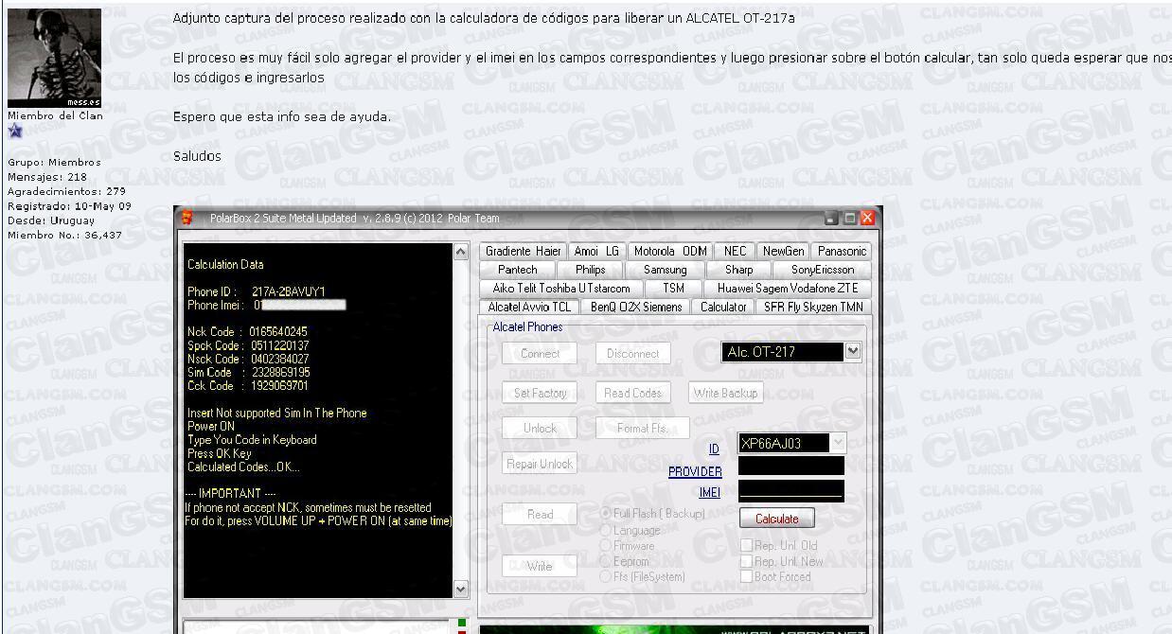Open the SonyEricsson tab

822,270
